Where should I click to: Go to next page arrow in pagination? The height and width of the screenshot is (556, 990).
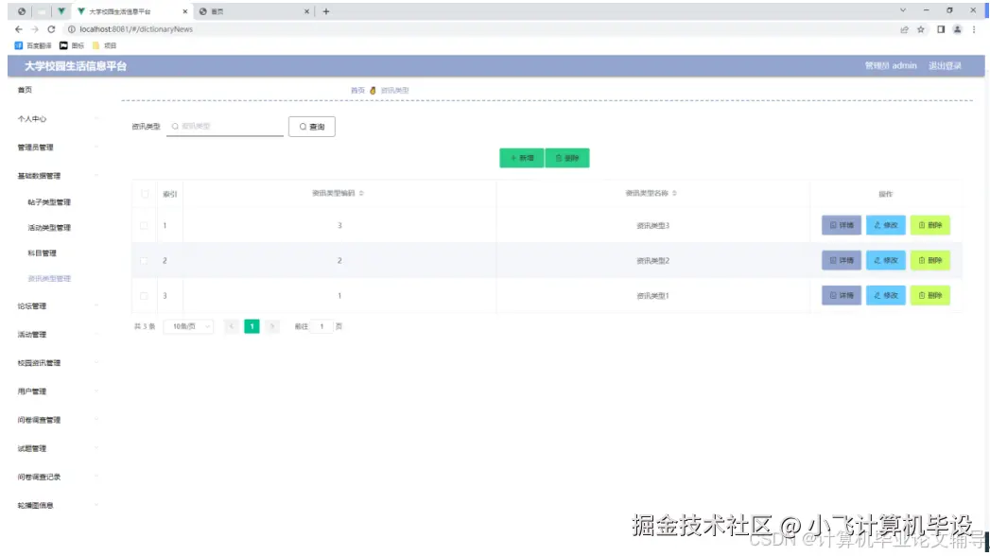coord(272,326)
